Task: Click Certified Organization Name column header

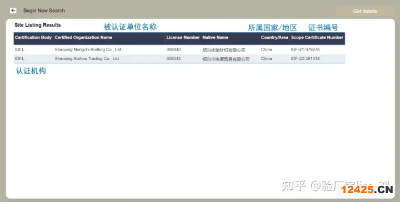Action: coord(83,37)
